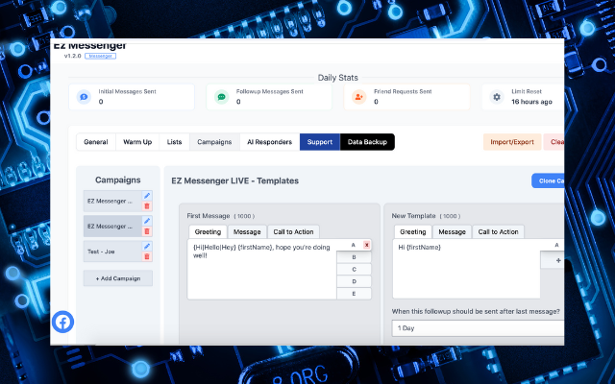The image size is (615, 384).
Task: Click the messenger badge beside v1.2.0
Action: [100, 56]
